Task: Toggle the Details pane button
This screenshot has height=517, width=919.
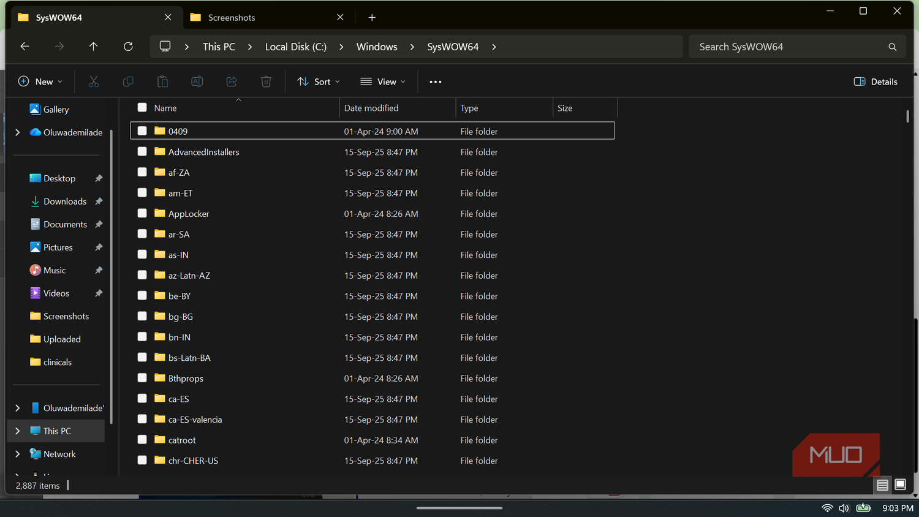Action: coord(876,81)
